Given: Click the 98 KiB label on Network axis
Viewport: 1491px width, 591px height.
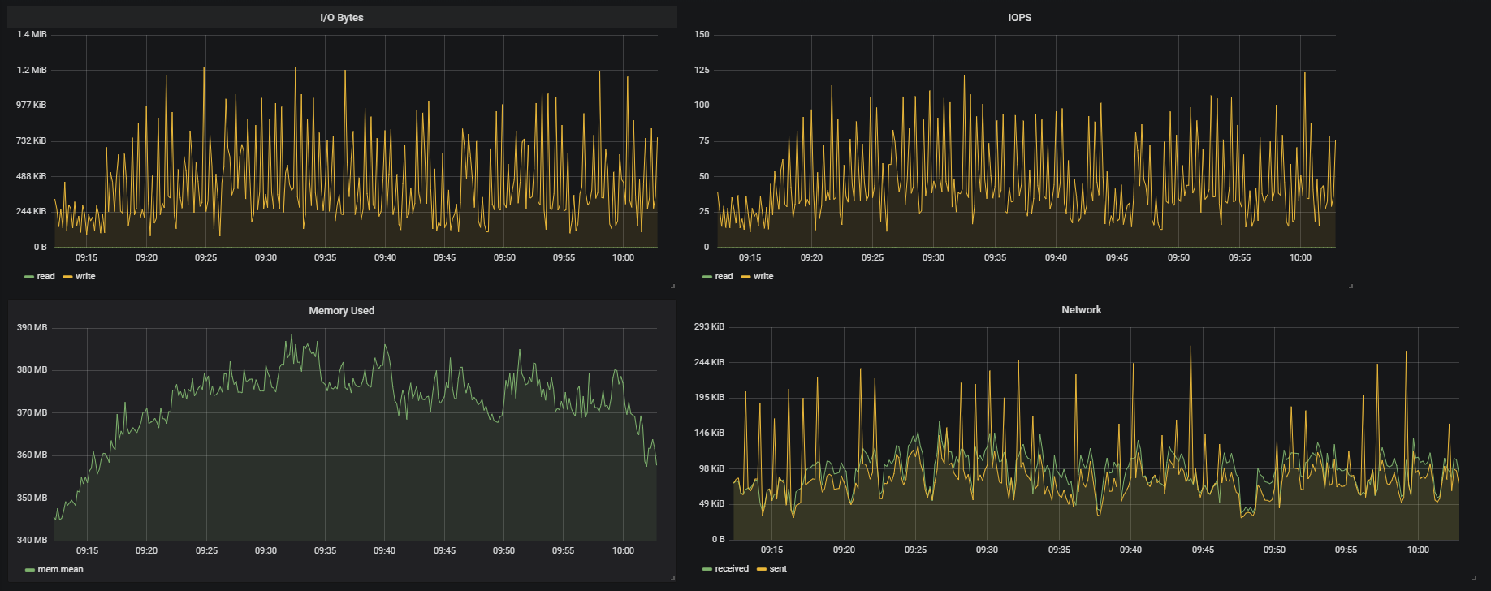Looking at the screenshot, I should pyautogui.click(x=711, y=469).
